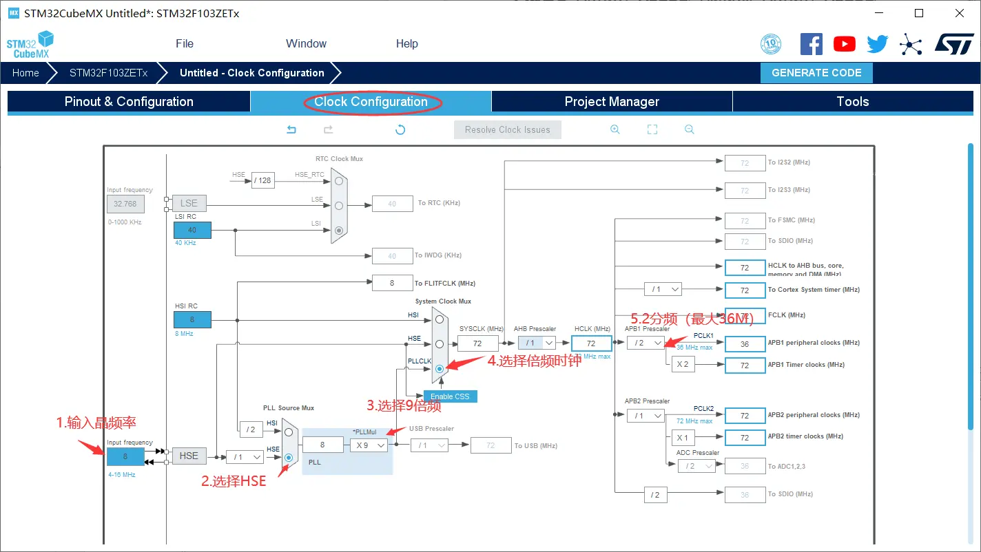Image resolution: width=981 pixels, height=552 pixels.
Task: Open the Twitter bird icon link
Action: pyautogui.click(x=877, y=44)
